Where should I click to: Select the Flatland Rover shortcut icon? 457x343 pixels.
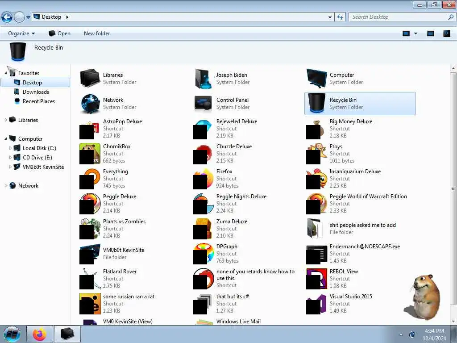coord(90,279)
